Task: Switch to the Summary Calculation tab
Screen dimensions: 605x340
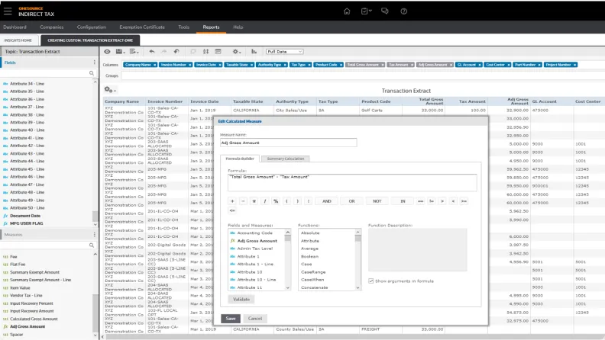Action: pyautogui.click(x=285, y=159)
